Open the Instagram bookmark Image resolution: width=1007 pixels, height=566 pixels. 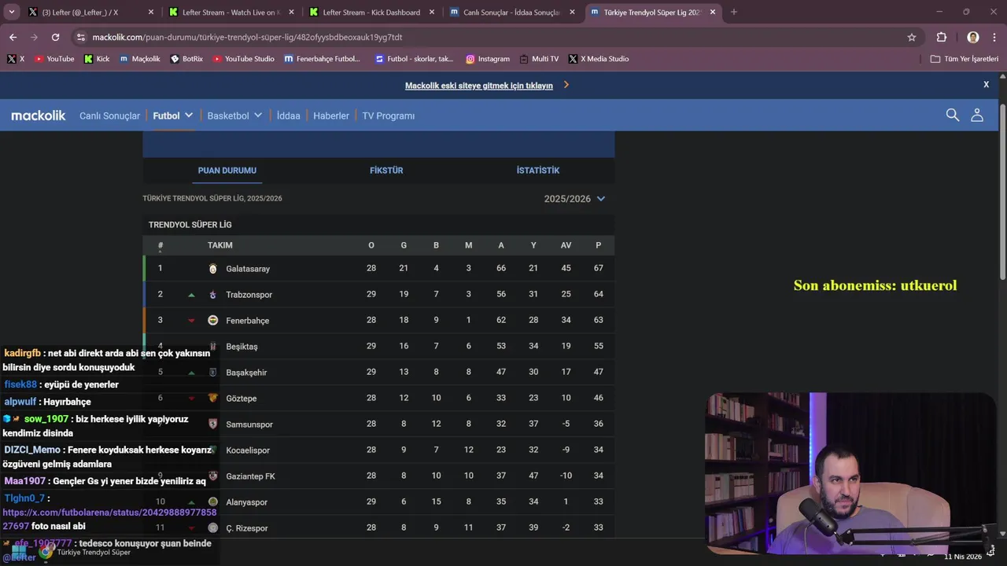tap(487, 59)
